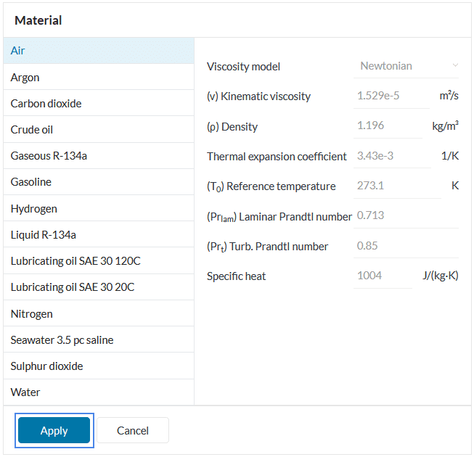
Task: Select Lubricating oil SAE 30 120C
Action: (x=99, y=261)
